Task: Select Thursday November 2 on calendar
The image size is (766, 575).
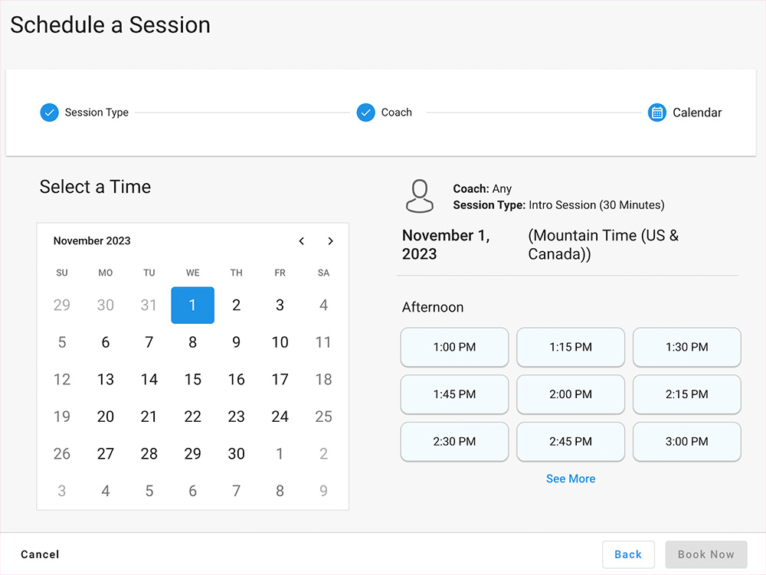Action: click(237, 305)
